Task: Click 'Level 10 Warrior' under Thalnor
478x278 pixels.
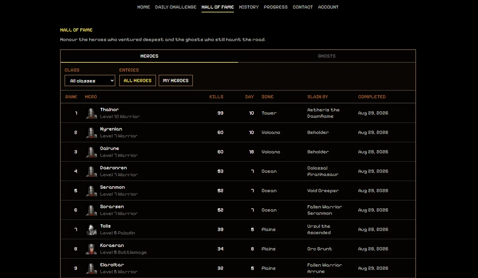Action: pyautogui.click(x=120, y=116)
